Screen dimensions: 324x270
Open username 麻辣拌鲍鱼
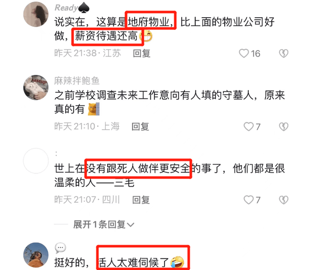[x=77, y=81]
